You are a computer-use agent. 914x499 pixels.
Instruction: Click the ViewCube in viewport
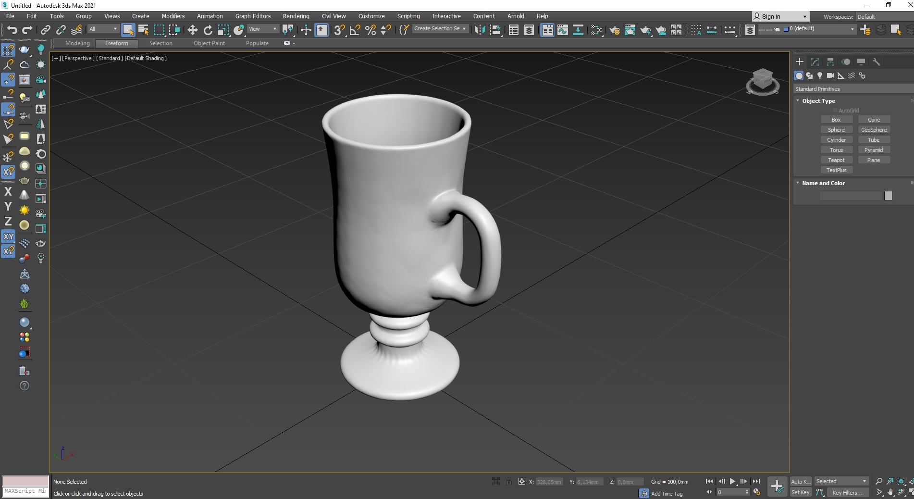point(762,81)
